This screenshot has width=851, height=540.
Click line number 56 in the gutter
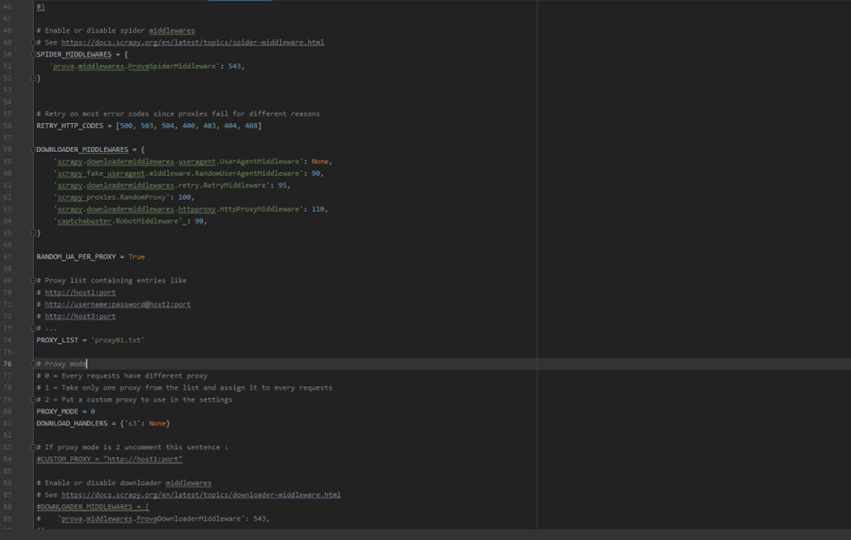coord(8,126)
